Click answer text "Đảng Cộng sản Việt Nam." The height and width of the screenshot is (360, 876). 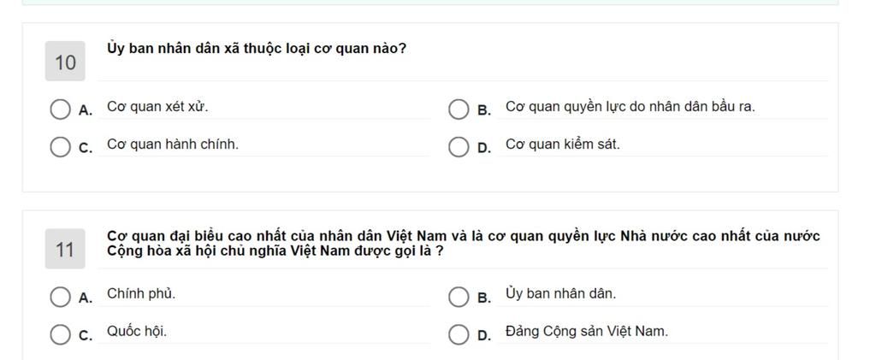coord(587,331)
